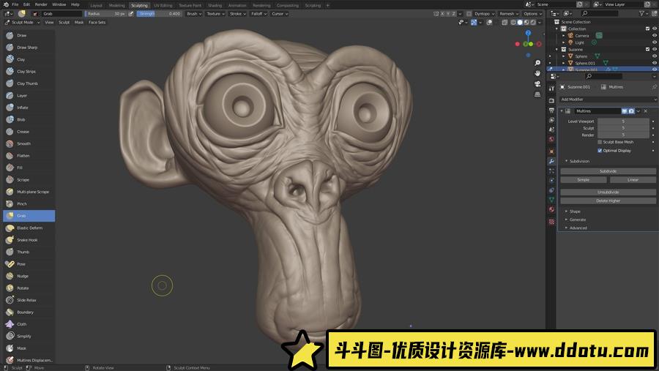
Task: Click the Simple subdivide button
Action: pos(584,180)
